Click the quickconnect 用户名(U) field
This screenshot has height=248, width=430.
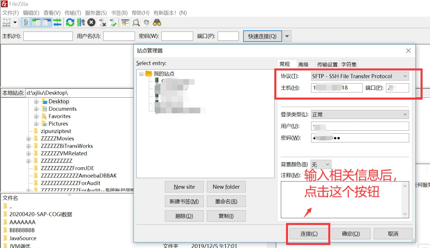(119, 36)
